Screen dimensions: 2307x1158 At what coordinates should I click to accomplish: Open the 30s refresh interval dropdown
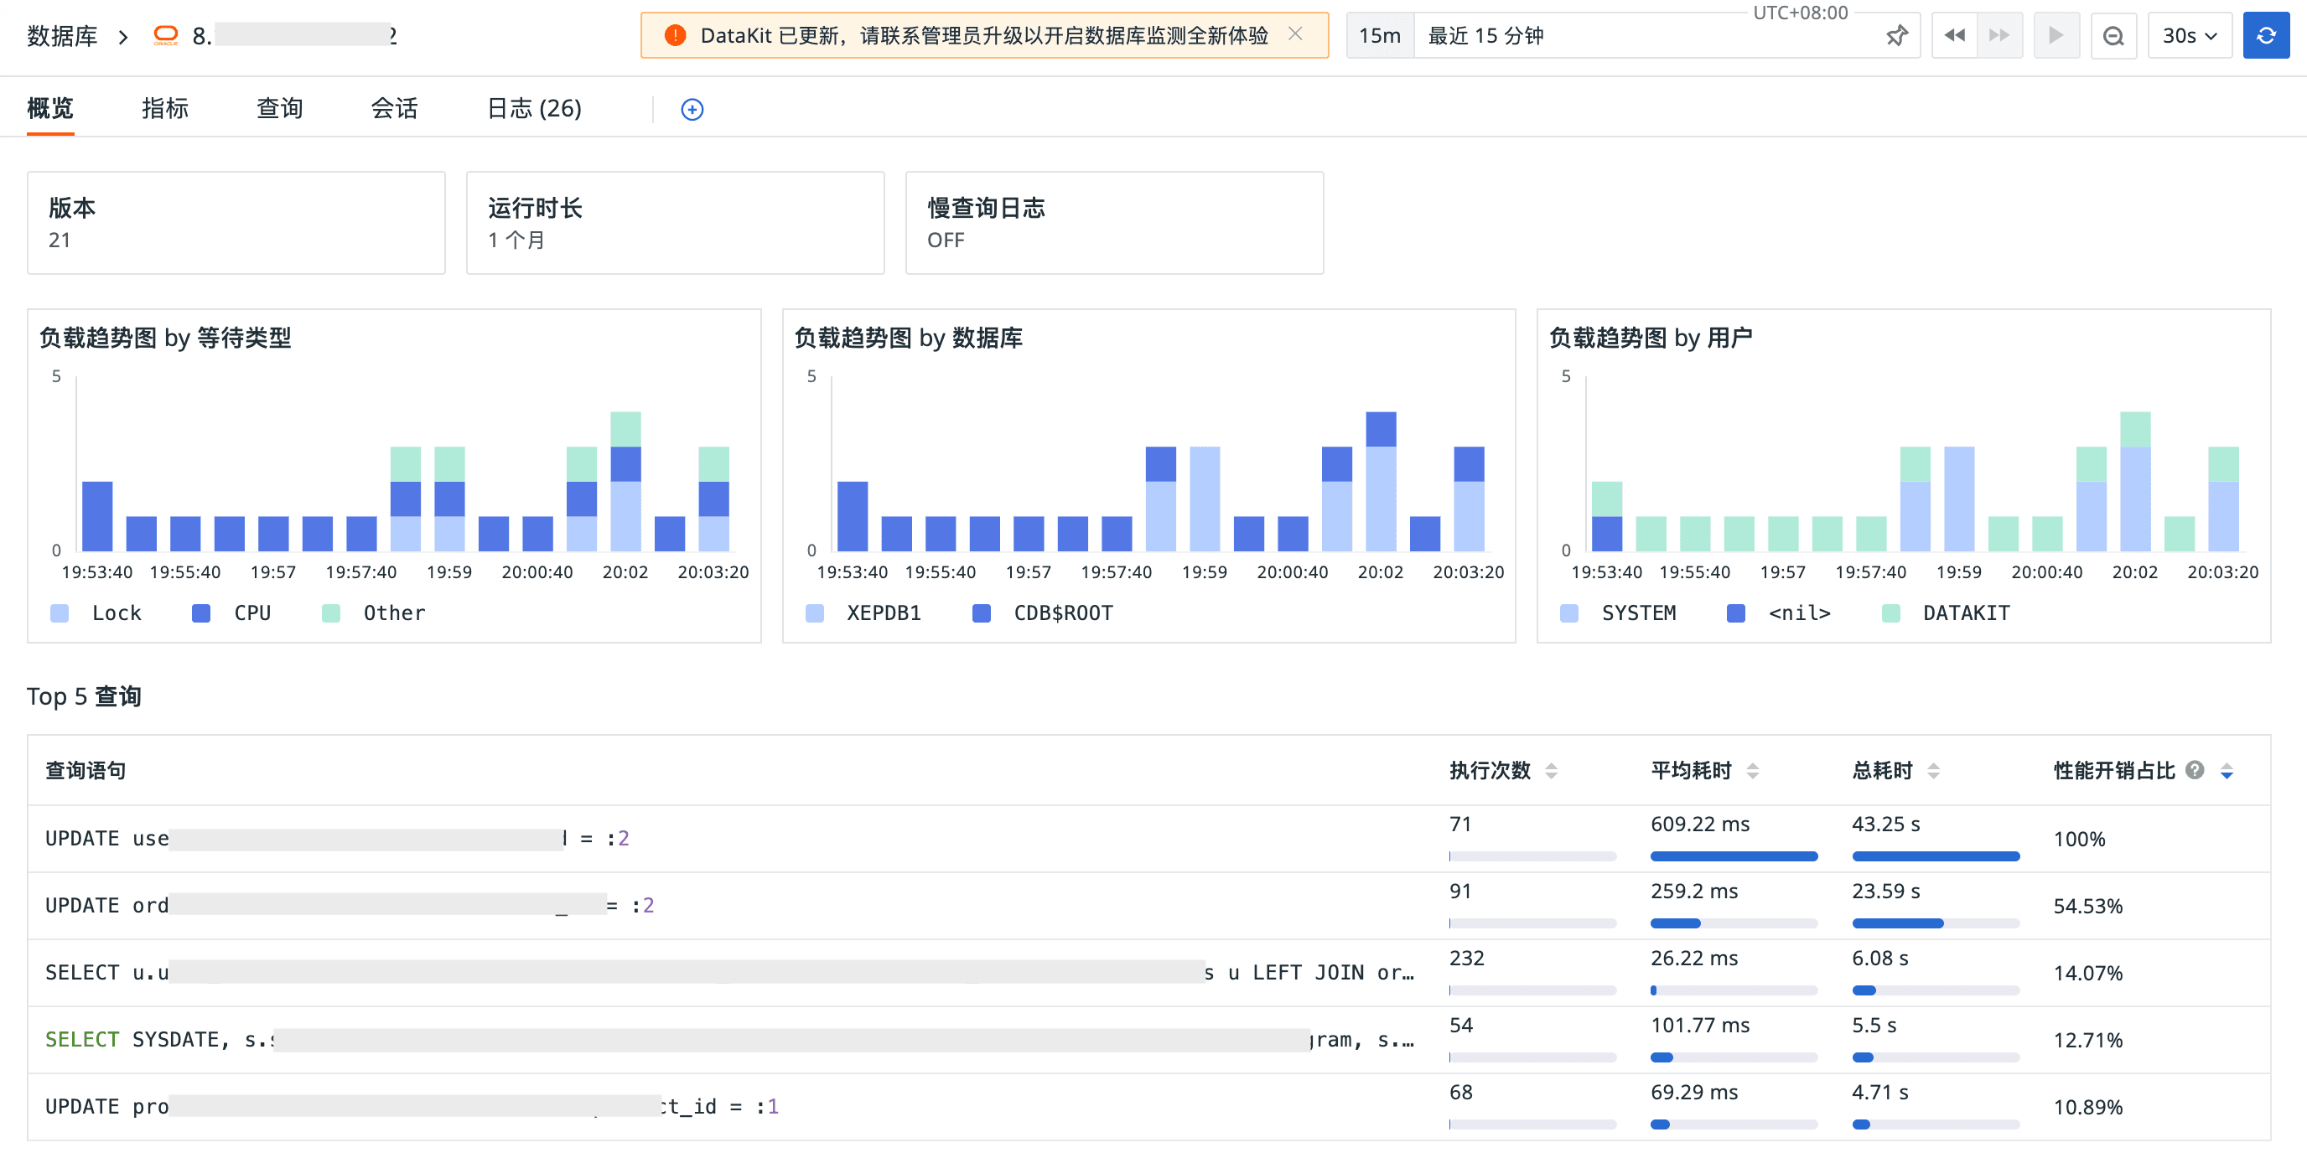(x=2189, y=36)
